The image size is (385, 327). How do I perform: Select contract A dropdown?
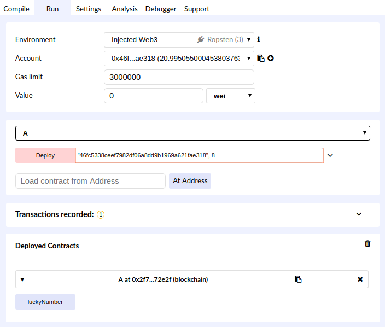pos(192,133)
